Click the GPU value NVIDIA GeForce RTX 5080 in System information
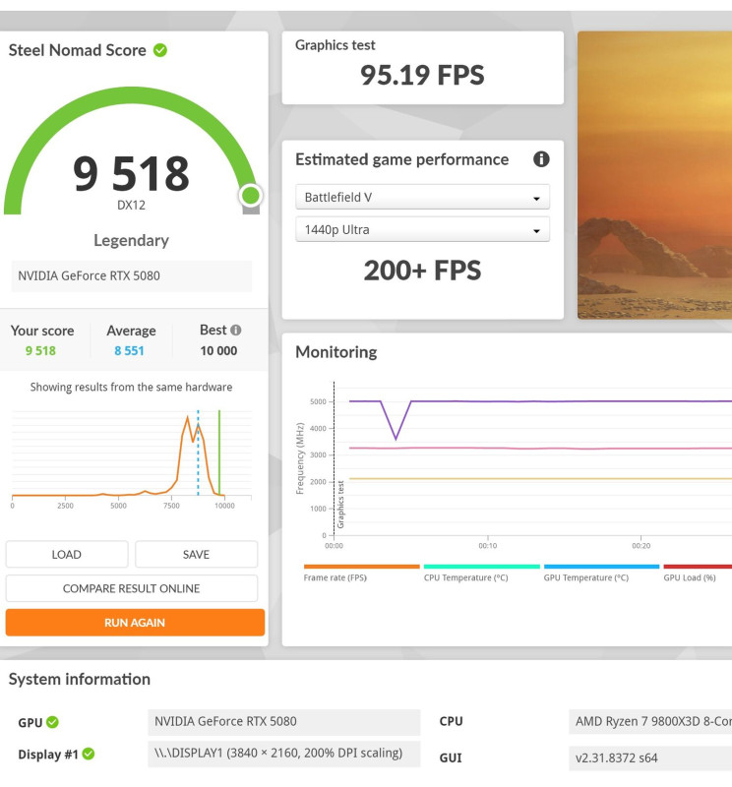Image resolution: width=732 pixels, height=787 pixels. [x=283, y=722]
